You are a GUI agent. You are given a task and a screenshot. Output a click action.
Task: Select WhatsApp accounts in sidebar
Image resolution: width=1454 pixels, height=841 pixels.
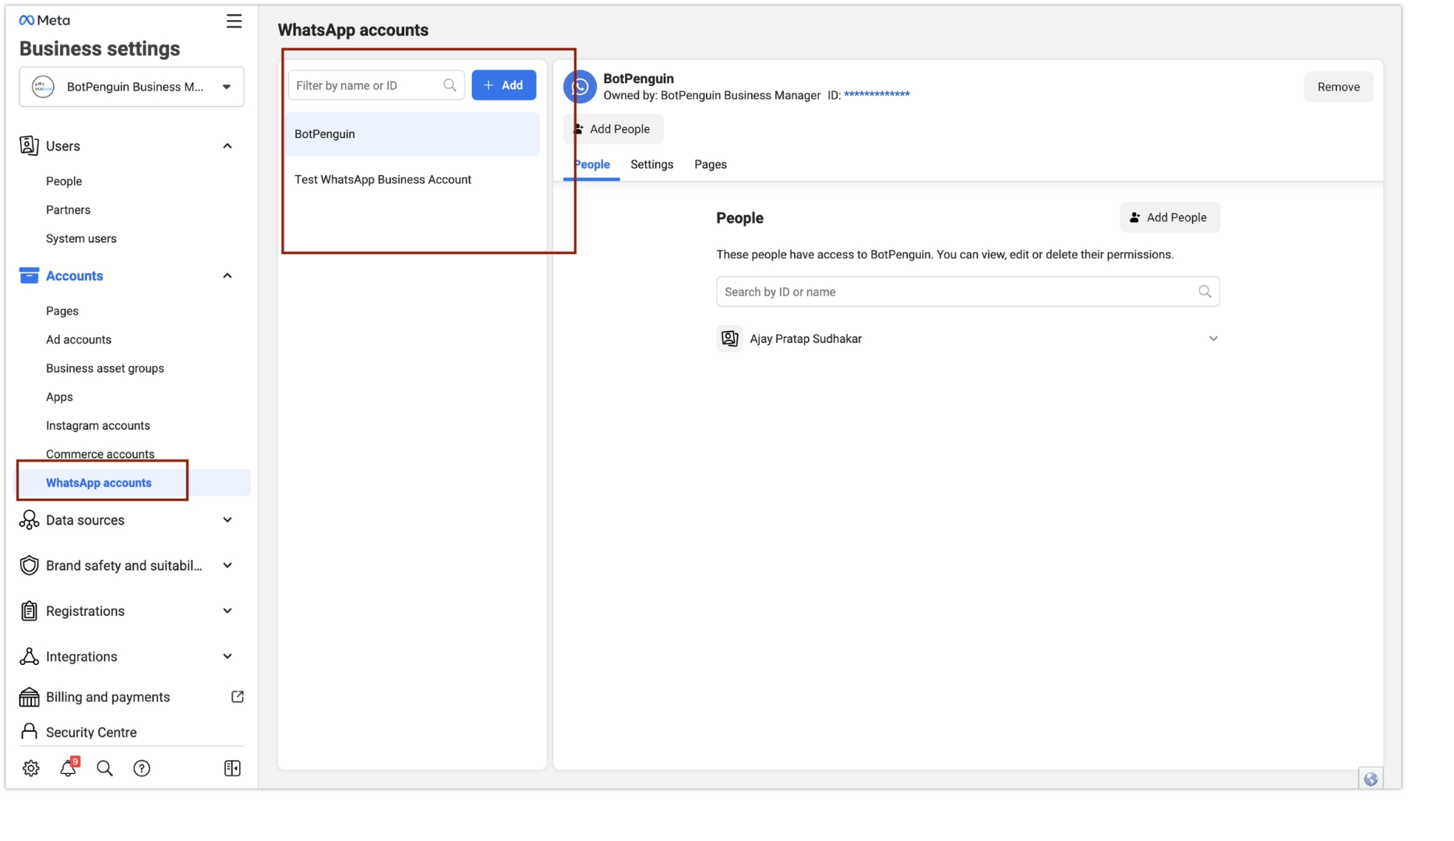99,483
